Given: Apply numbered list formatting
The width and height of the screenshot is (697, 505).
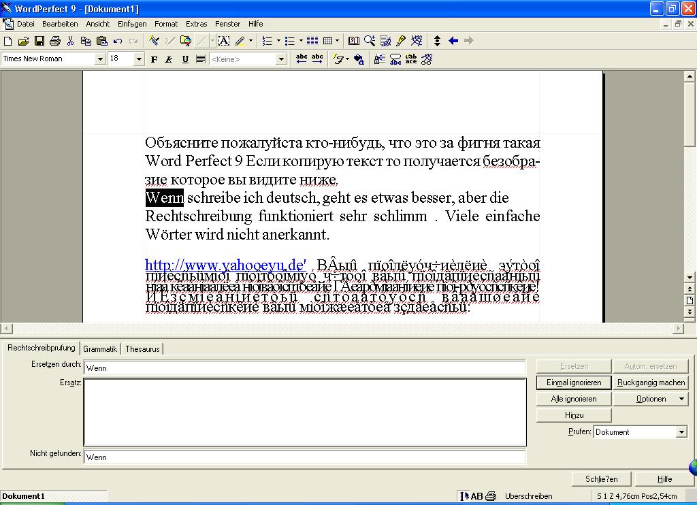Looking at the screenshot, I should 267,42.
